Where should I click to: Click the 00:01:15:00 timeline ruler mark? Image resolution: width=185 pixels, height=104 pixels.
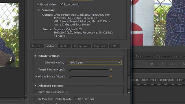149,80
